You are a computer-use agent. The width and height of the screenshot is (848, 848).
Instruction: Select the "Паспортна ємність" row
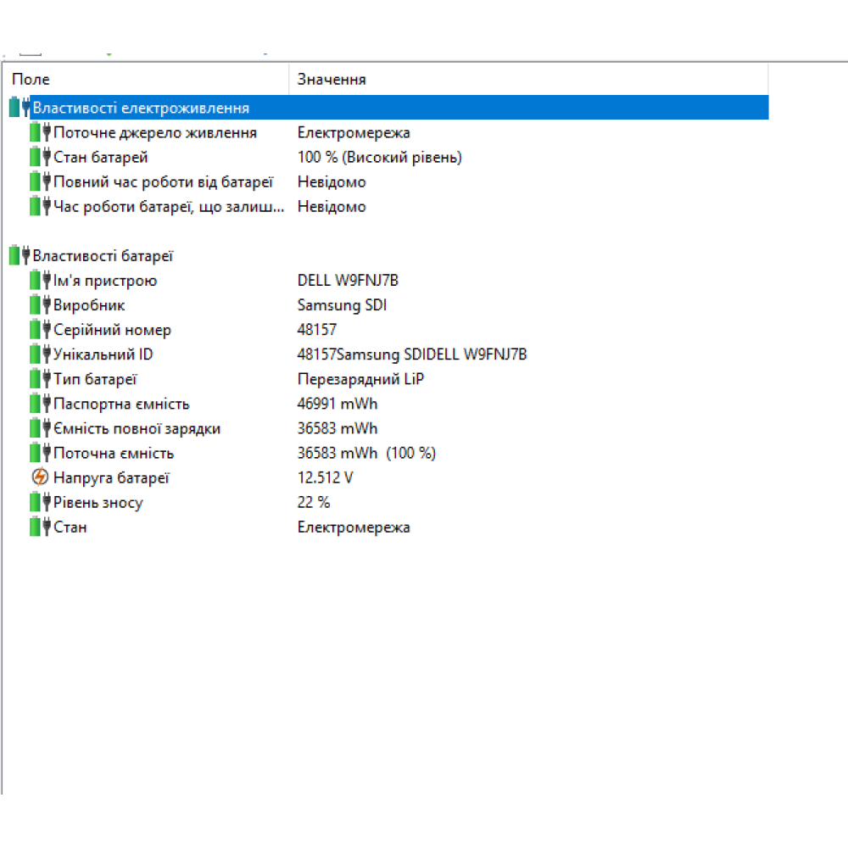pyautogui.click(x=121, y=403)
